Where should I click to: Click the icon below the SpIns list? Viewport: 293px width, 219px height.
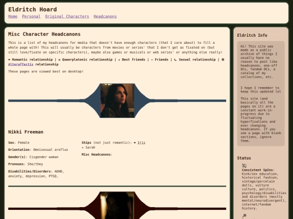coord(244,216)
